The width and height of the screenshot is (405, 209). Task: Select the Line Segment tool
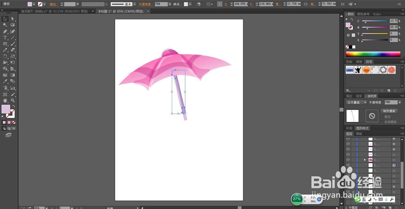pos(13,37)
